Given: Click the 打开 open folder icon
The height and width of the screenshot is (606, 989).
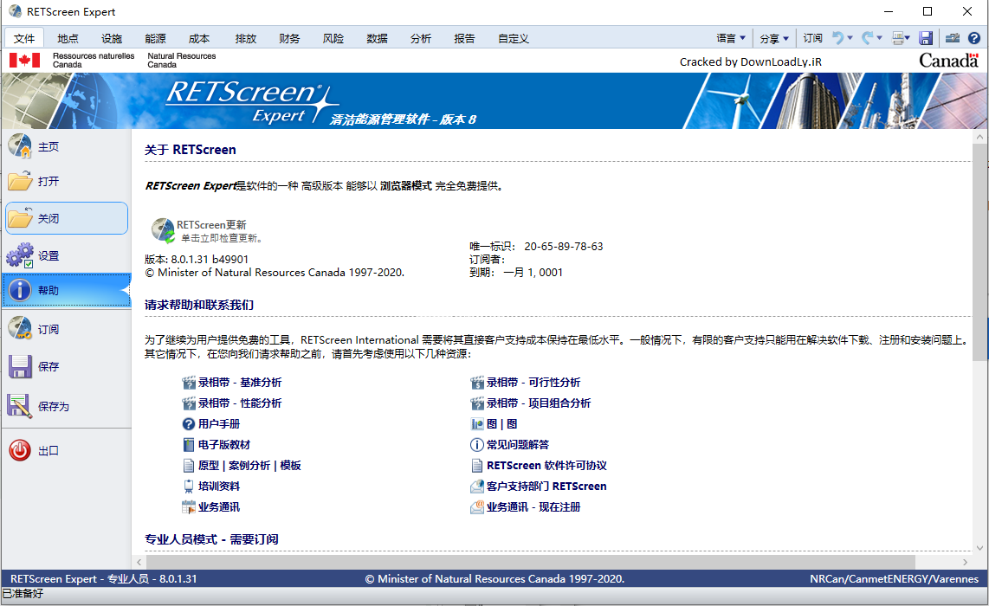Looking at the screenshot, I should coord(20,182).
